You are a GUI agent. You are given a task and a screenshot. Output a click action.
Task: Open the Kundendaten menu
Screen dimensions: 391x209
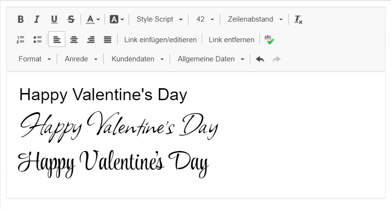137,59
